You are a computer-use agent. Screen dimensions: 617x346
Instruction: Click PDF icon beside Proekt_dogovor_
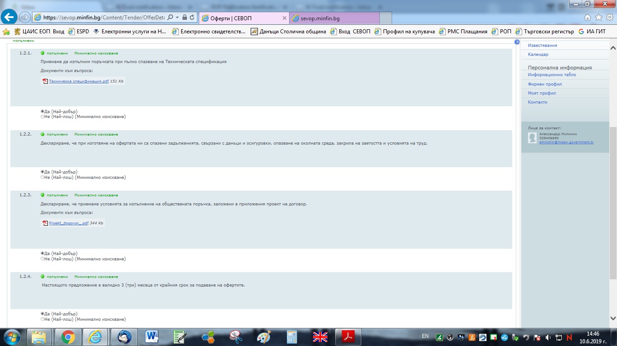(45, 223)
